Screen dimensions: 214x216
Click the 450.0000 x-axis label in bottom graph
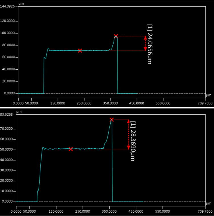(x=136, y=211)
